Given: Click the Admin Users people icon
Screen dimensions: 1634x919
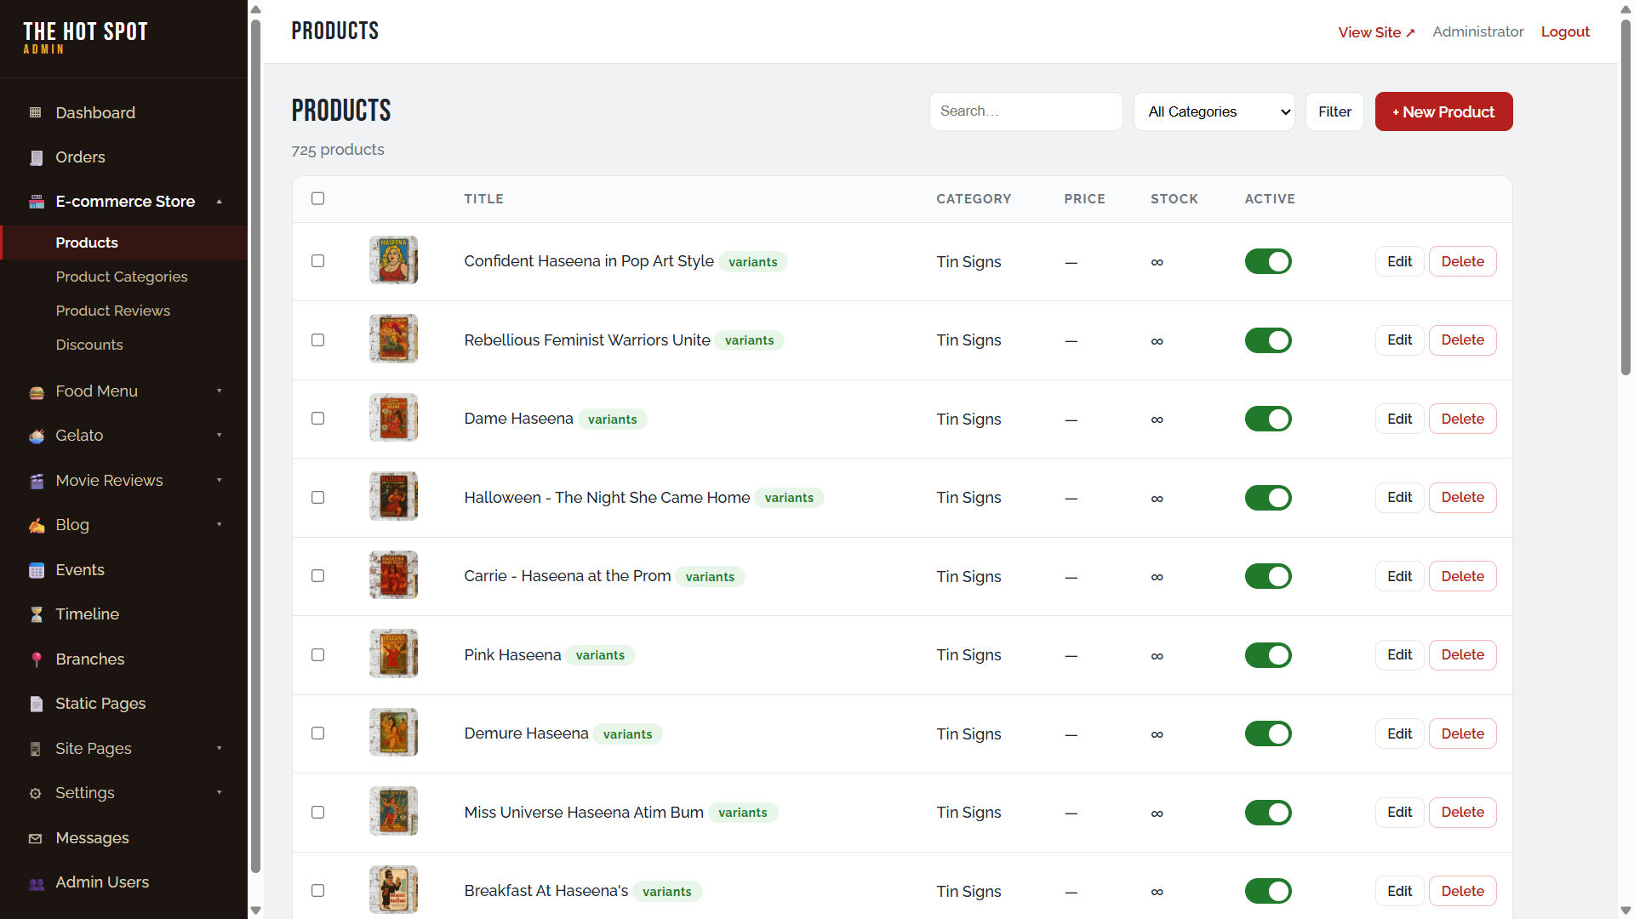Looking at the screenshot, I should pos(36,882).
